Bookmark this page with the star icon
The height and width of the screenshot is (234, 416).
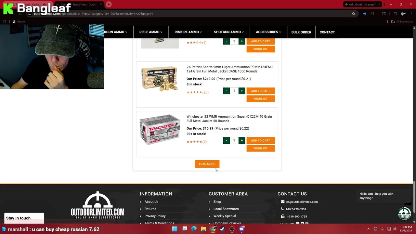click(x=354, y=14)
